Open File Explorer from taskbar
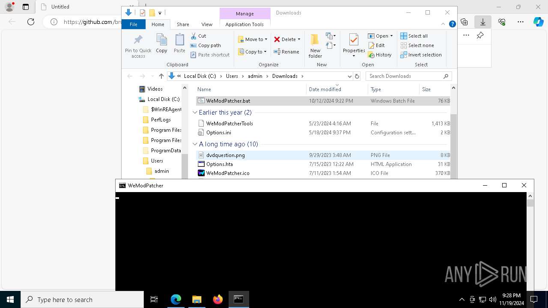The image size is (548, 308). (197, 299)
